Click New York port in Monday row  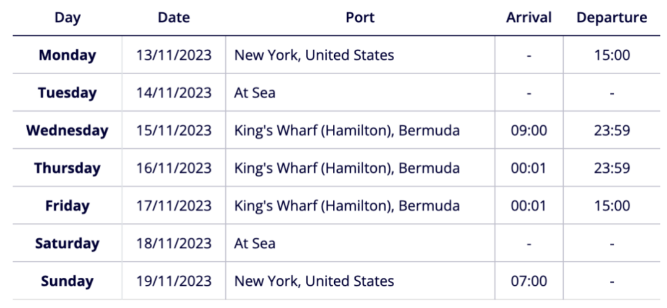(314, 55)
